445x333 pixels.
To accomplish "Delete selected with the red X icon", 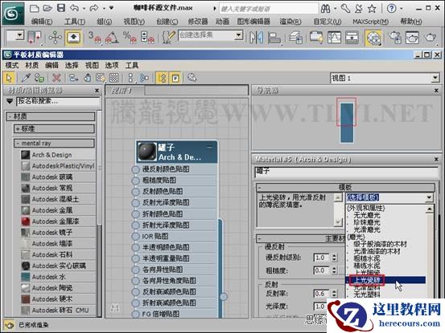I will 56,78.
